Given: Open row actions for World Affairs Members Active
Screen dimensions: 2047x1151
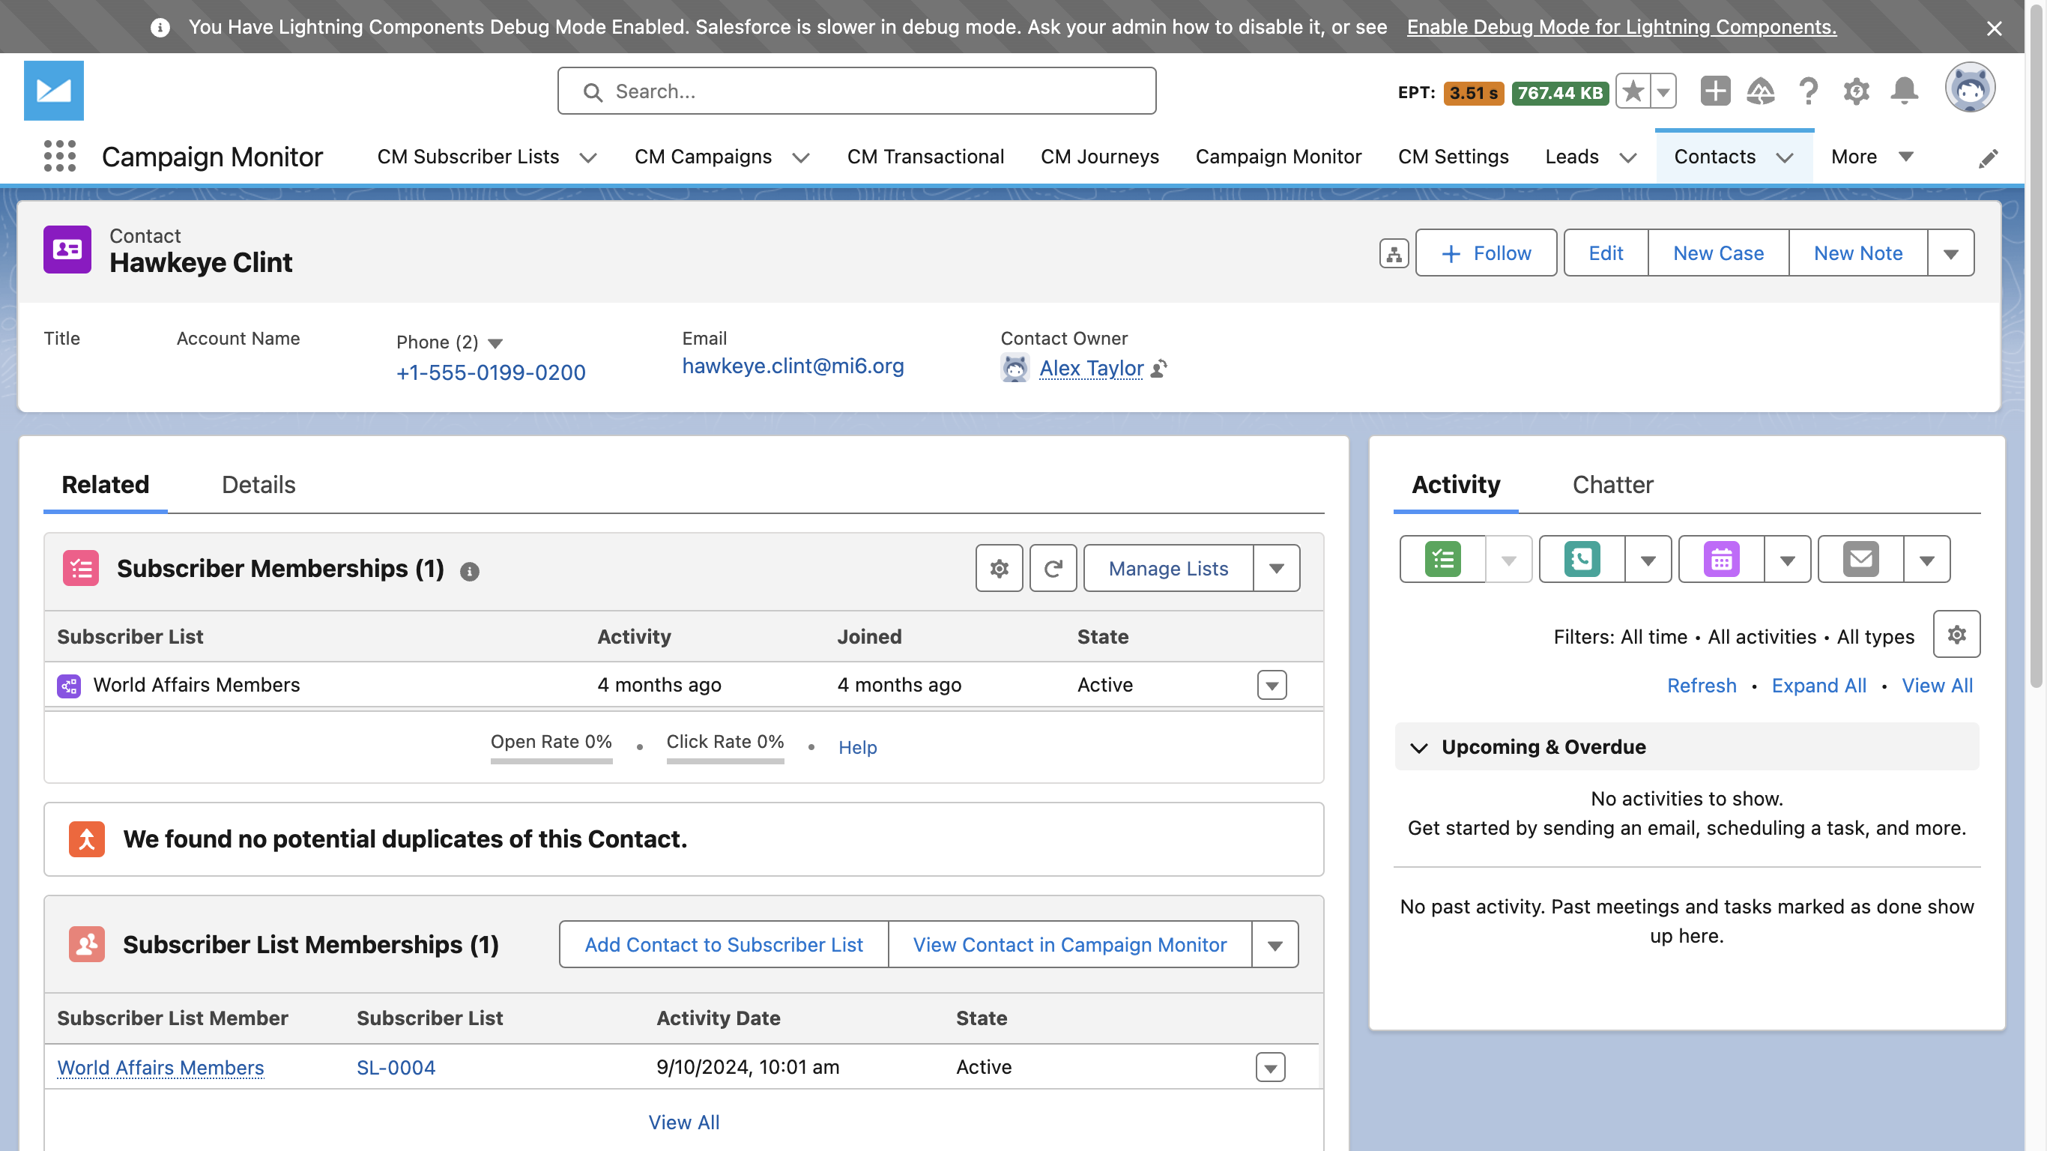Looking at the screenshot, I should pos(1272,685).
